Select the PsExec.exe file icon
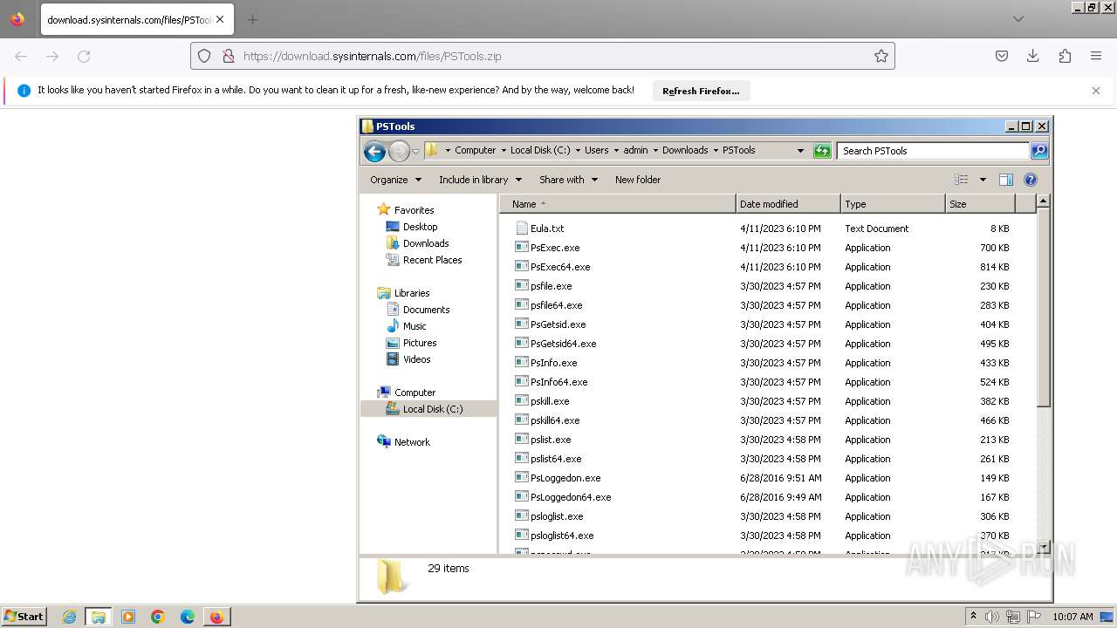1117x628 pixels. point(522,248)
